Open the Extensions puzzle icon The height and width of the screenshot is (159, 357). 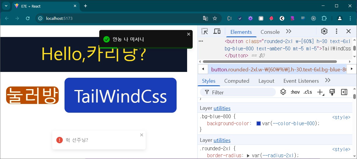[x=324, y=18]
